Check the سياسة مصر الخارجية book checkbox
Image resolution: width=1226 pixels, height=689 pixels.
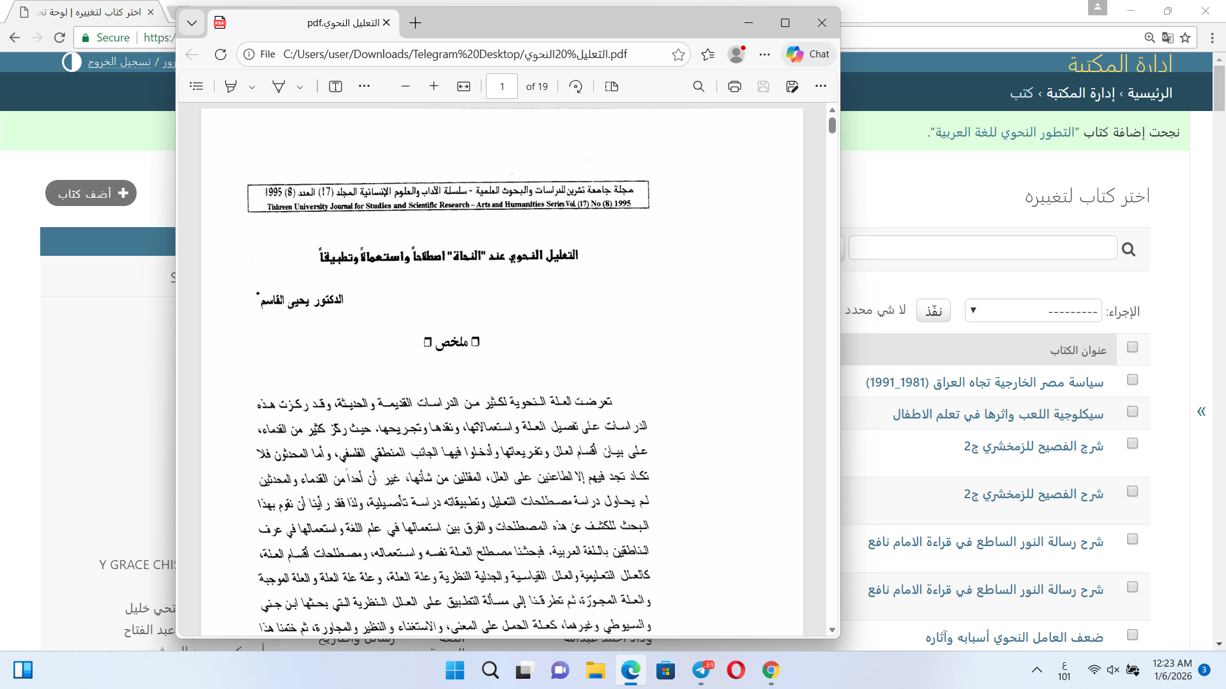[1133, 380]
